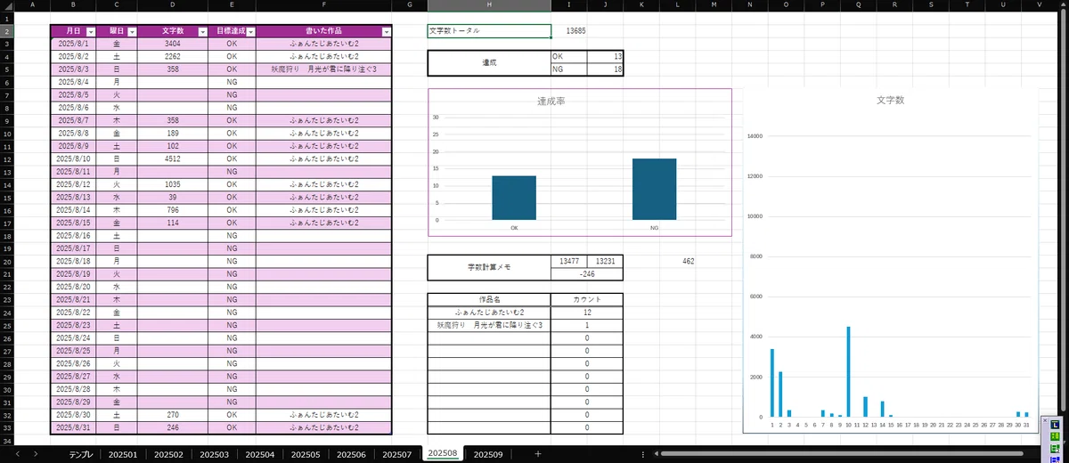The image size is (1069, 463).
Task: Click the OK count value 13
Action: point(605,56)
